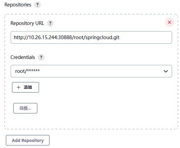
Task: Expand the Credentials chevron arrow
Action: pyautogui.click(x=166, y=71)
